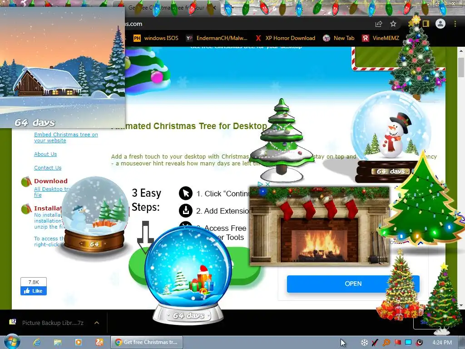Open the Chrome side panel icon
The height and width of the screenshot is (349, 465).
(426, 24)
